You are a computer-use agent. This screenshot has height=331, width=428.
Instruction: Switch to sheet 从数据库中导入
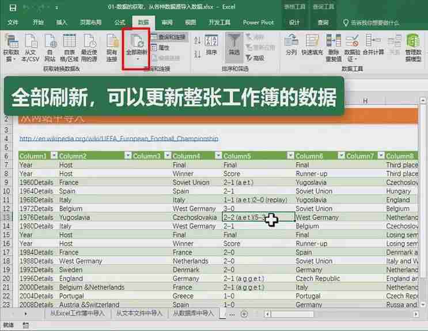(193, 314)
